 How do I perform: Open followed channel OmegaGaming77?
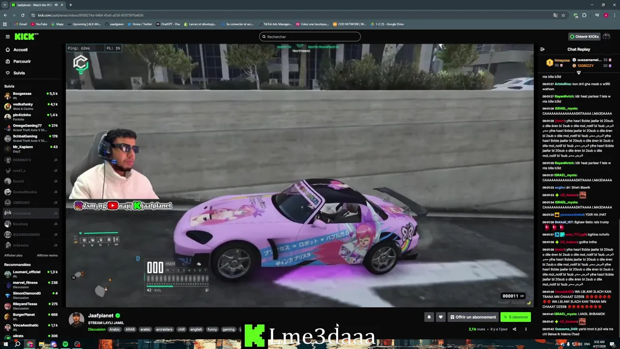tap(30, 127)
